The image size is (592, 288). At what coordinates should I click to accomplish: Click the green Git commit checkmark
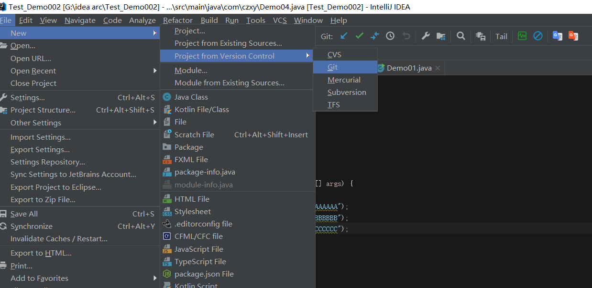point(359,36)
